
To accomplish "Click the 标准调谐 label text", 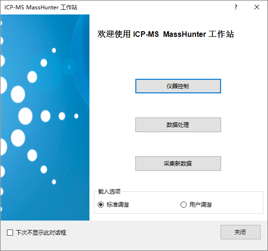I will click(x=118, y=204).
